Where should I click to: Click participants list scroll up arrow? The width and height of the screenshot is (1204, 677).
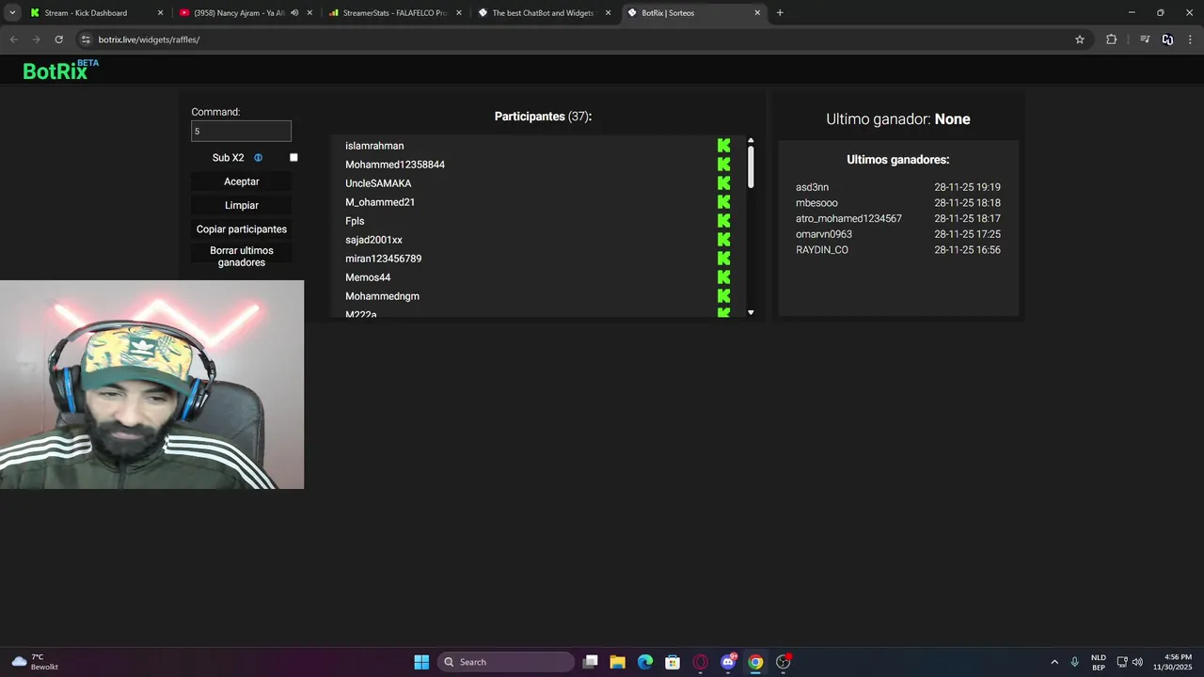point(751,141)
